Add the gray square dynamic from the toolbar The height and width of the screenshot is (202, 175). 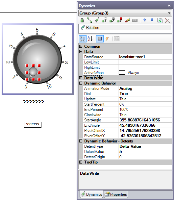point(112,20)
